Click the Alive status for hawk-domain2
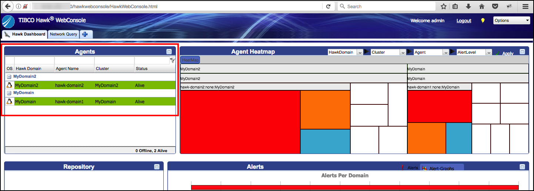This screenshot has width=534, height=191. (x=140, y=86)
